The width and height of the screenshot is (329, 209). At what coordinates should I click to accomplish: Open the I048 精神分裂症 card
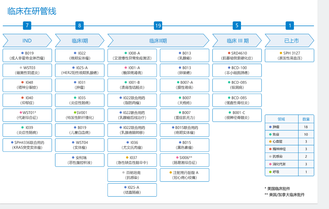click(27, 85)
